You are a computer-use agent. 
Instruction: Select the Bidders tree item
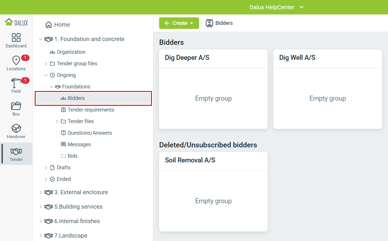(93, 98)
